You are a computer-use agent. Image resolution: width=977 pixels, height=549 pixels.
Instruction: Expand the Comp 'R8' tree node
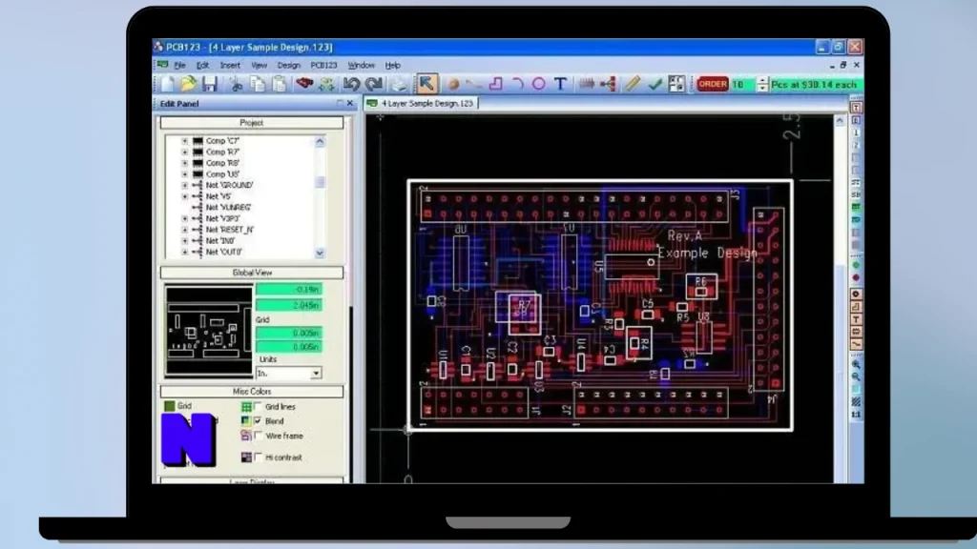pos(185,163)
